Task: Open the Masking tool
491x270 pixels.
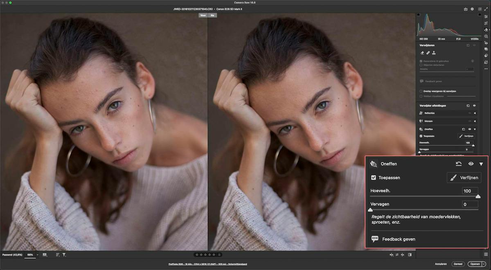Action: click(x=486, y=36)
